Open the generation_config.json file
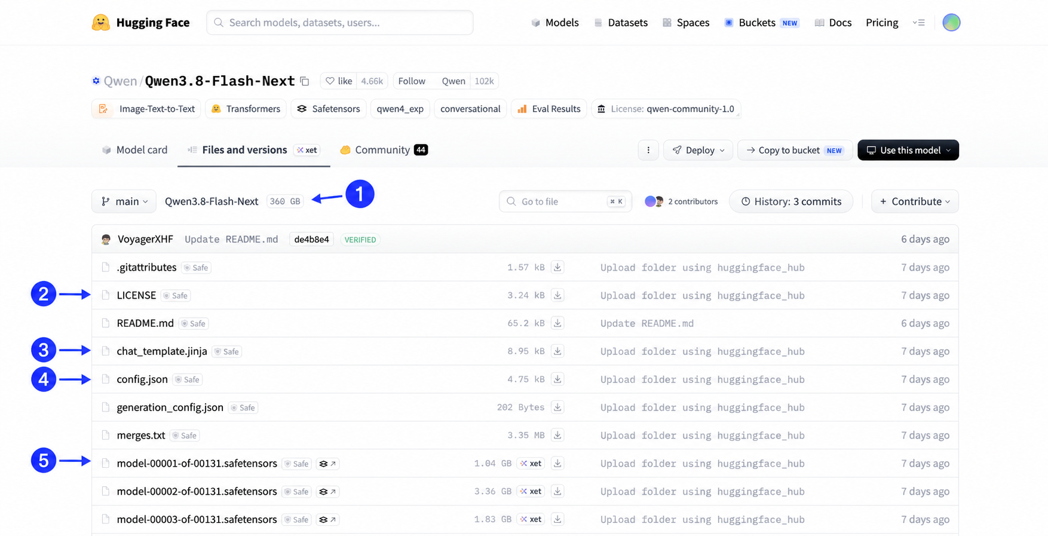The width and height of the screenshot is (1048, 536). point(170,408)
